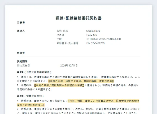Screen dimensions: 157x114
Task: Click placeholder [[業務の内容：経路又は地域...]]
Action: point(81,81)
